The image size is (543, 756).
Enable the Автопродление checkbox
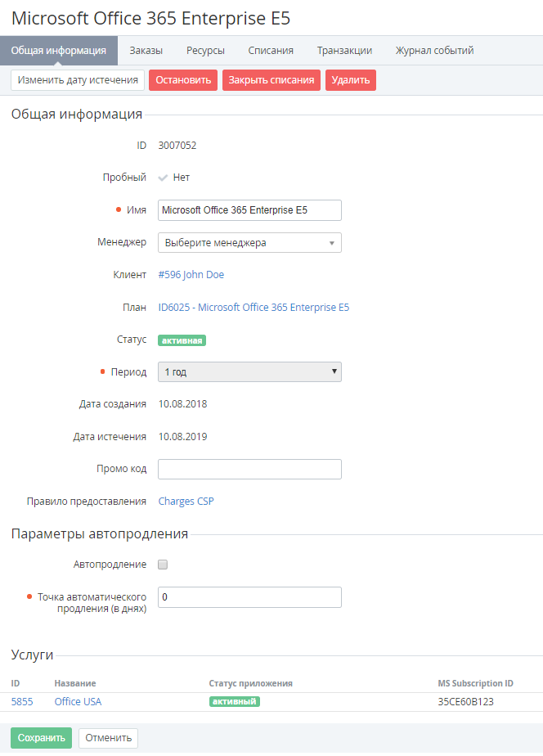[163, 565]
